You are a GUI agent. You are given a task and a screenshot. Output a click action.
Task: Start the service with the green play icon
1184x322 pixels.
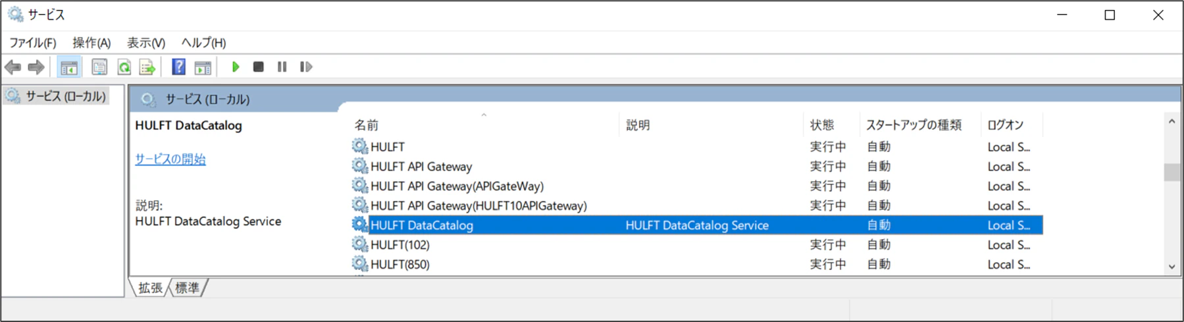click(x=235, y=67)
